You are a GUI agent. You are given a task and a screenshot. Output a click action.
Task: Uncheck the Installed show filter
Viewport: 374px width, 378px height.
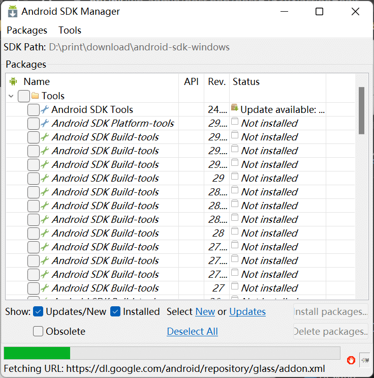pos(115,311)
